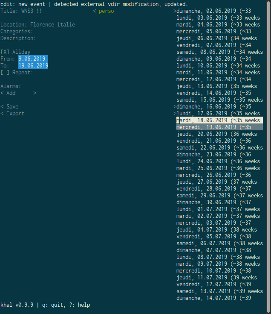This screenshot has width=271, height=314.
Task: Select dimanche, 30.06.2019 row
Action: (x=219, y=202)
